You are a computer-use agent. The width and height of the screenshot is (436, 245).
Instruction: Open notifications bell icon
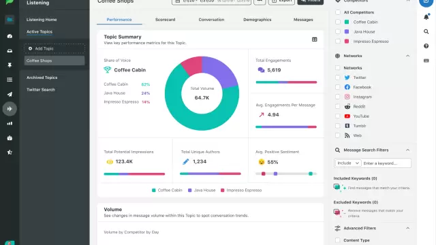pyautogui.click(x=426, y=16)
